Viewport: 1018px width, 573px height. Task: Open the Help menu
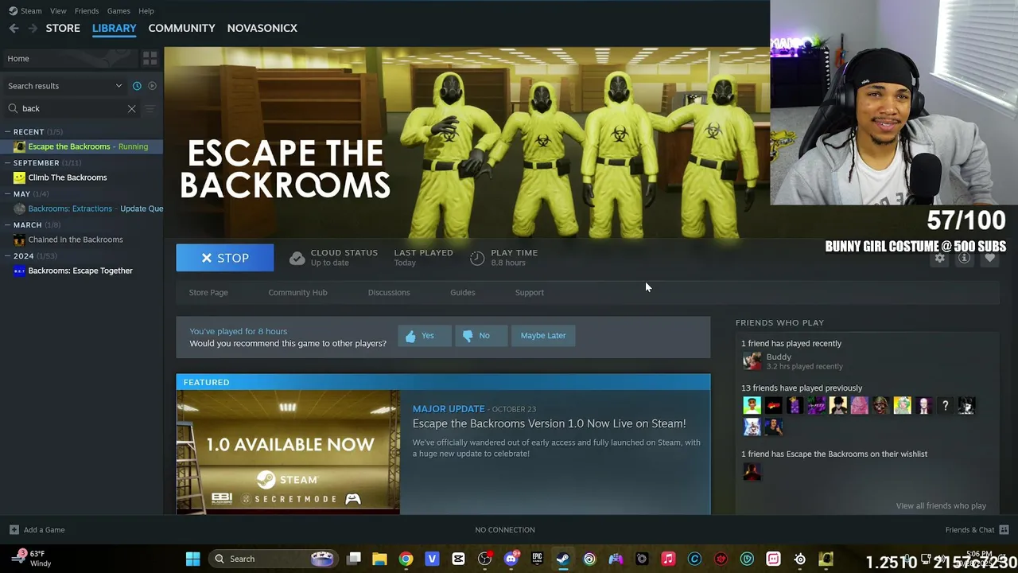[x=146, y=11]
